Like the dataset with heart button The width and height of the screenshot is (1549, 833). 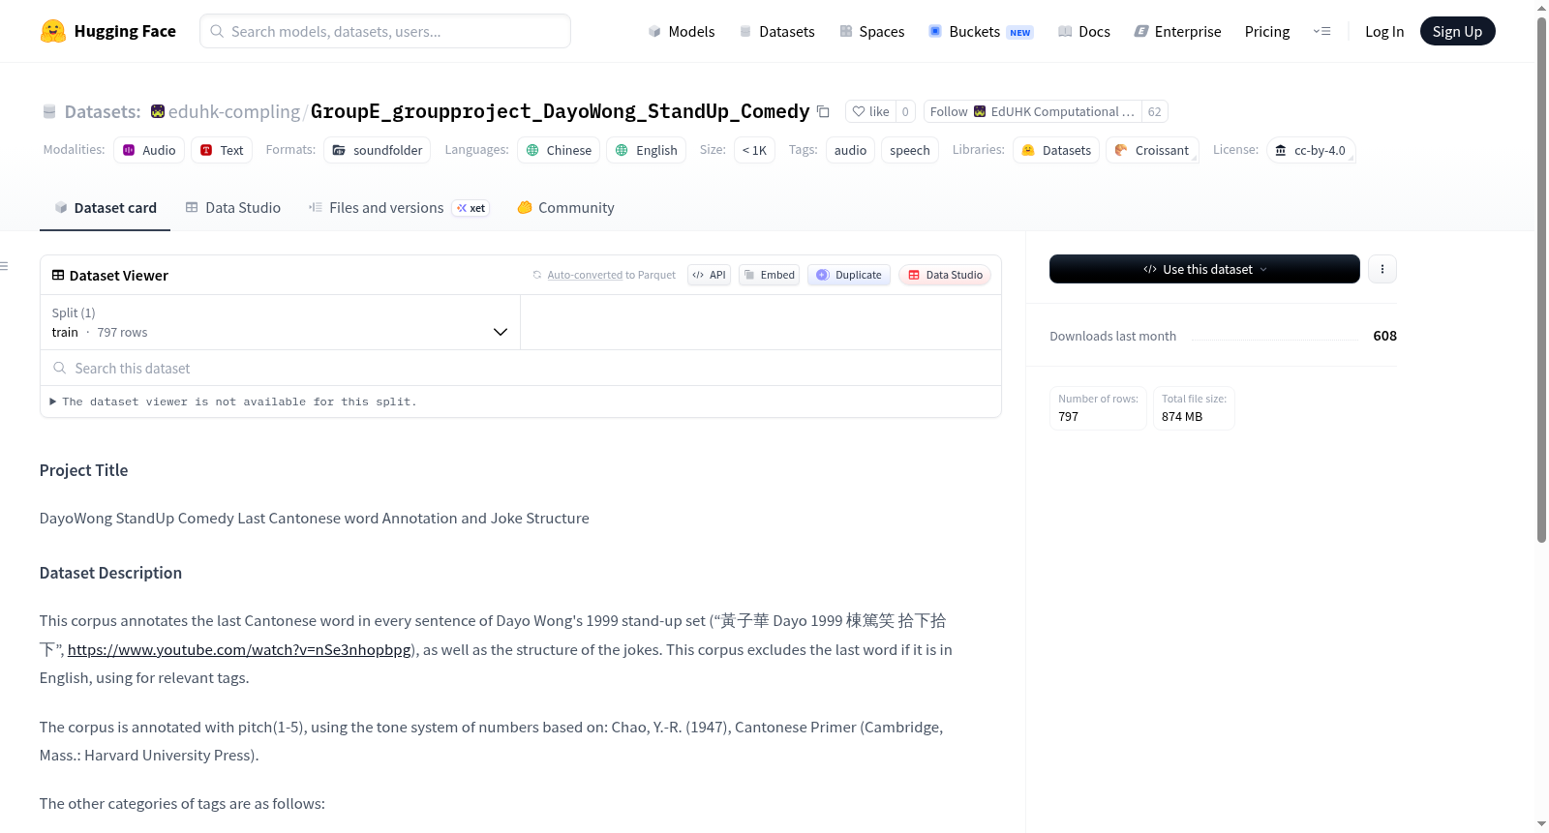[x=870, y=111]
